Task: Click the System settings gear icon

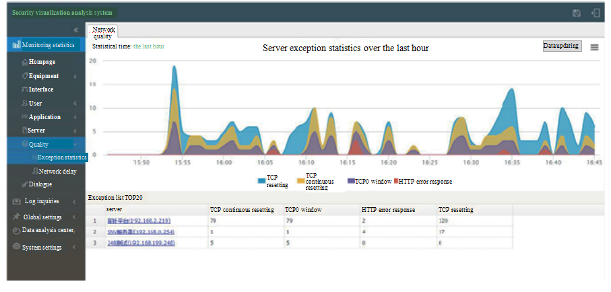Action: (16, 247)
